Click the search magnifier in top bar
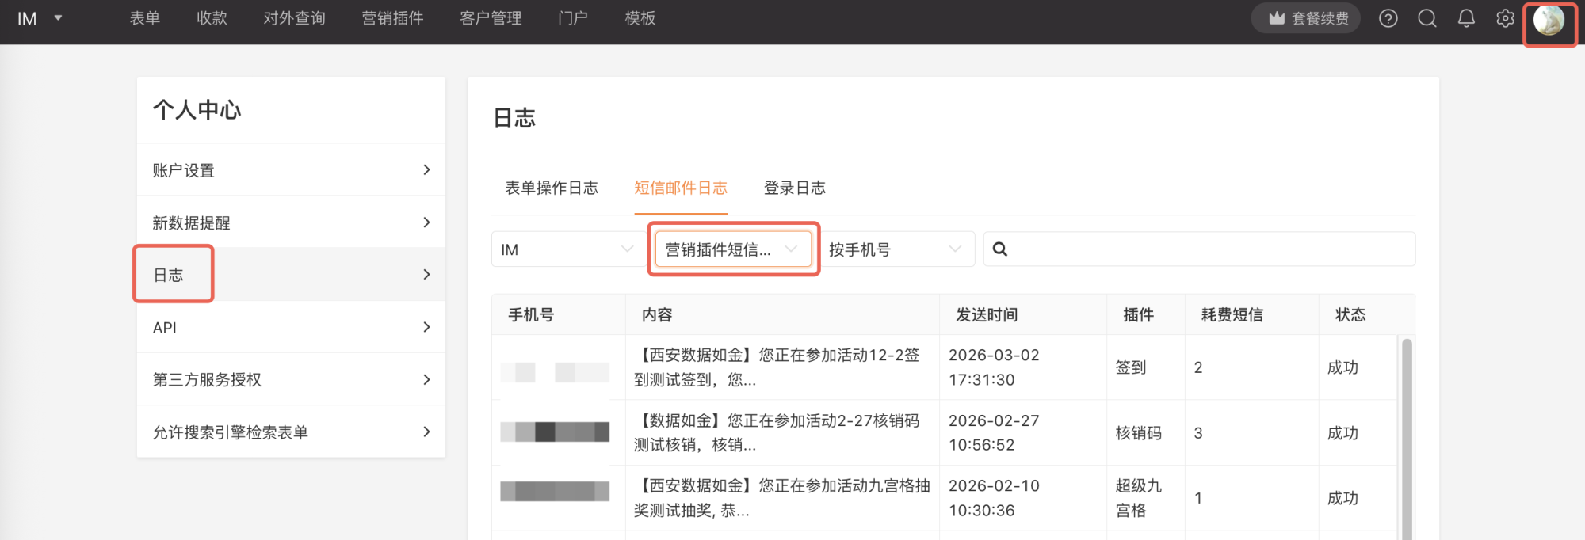Image resolution: width=1585 pixels, height=540 pixels. (1427, 18)
